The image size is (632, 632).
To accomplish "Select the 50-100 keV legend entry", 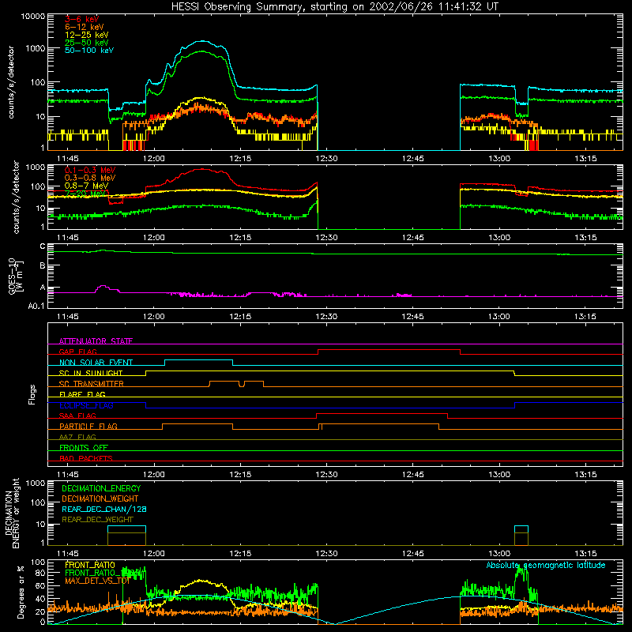I will 89,50.
